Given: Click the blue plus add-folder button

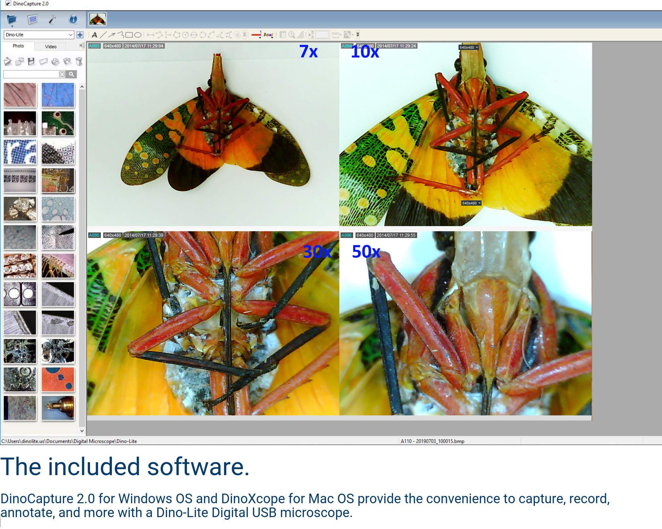Looking at the screenshot, I should click(80, 35).
